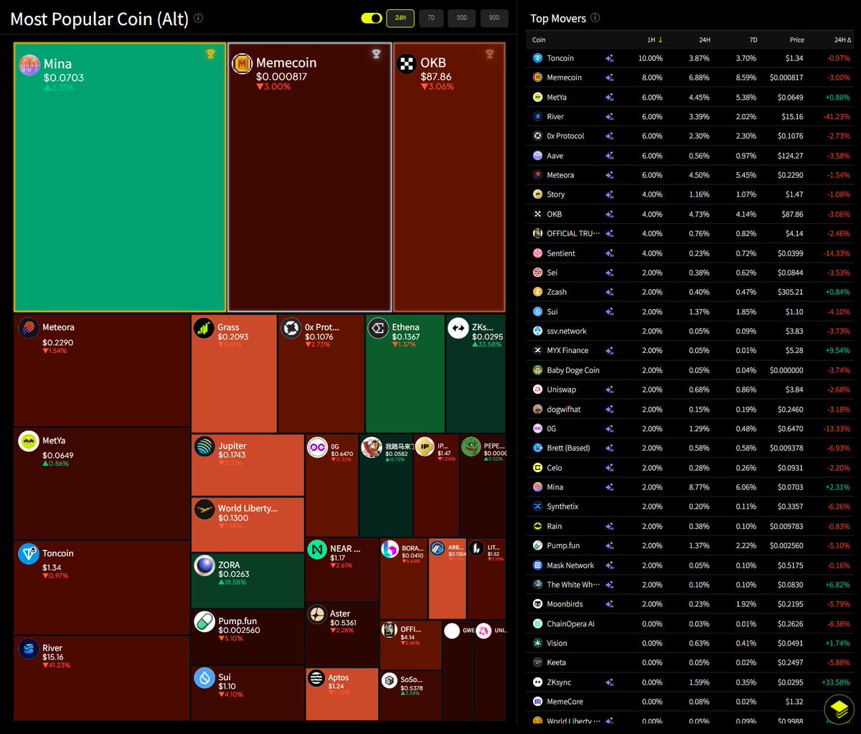Click the OKB logo in heatmap tile
The image size is (861, 734).
(x=407, y=64)
